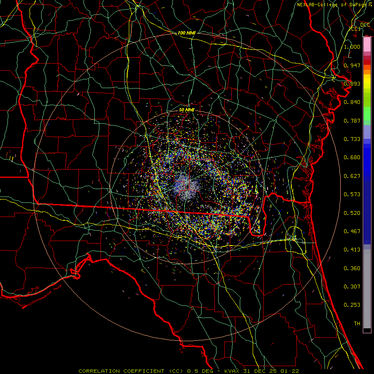
Task: Select the 0.627 scale value
Action: 352,176
